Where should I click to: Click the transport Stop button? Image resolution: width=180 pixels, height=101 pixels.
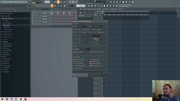pos(40,2)
